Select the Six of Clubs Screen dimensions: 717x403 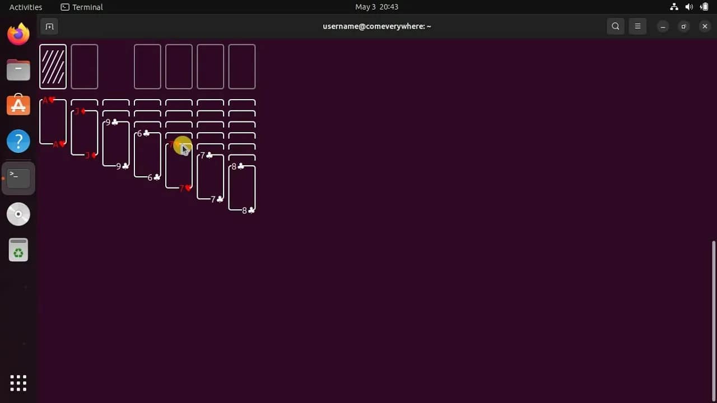147,155
